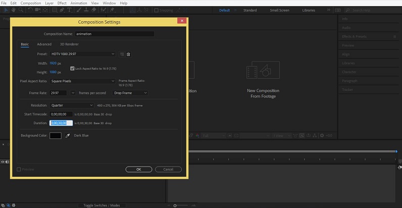Click the In/Out/Duration pane icon at bottom-left
The height and width of the screenshot is (208, 402).
pos(14,205)
